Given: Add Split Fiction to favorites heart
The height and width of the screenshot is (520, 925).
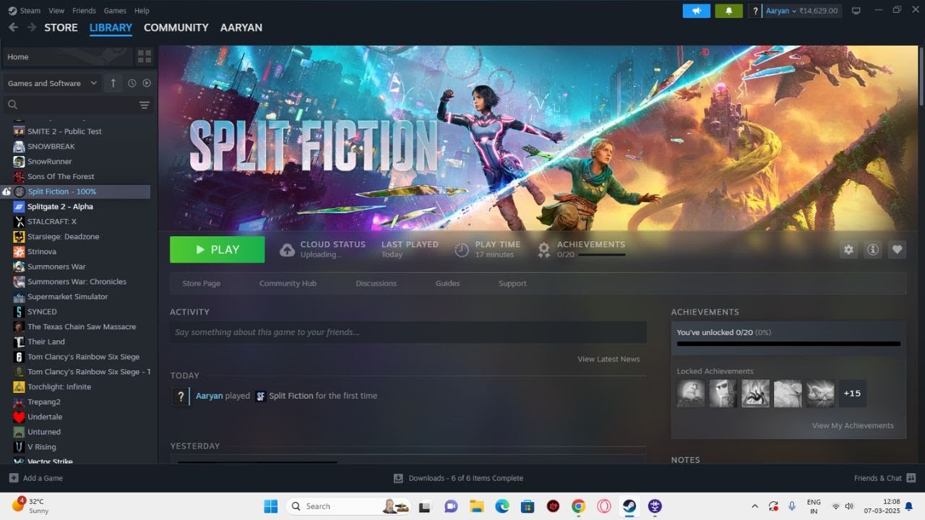Looking at the screenshot, I should point(897,249).
